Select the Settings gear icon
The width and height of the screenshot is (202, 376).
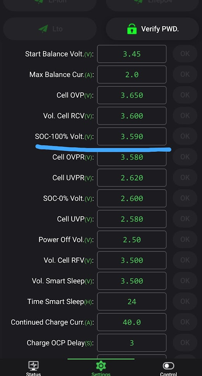click(x=101, y=366)
